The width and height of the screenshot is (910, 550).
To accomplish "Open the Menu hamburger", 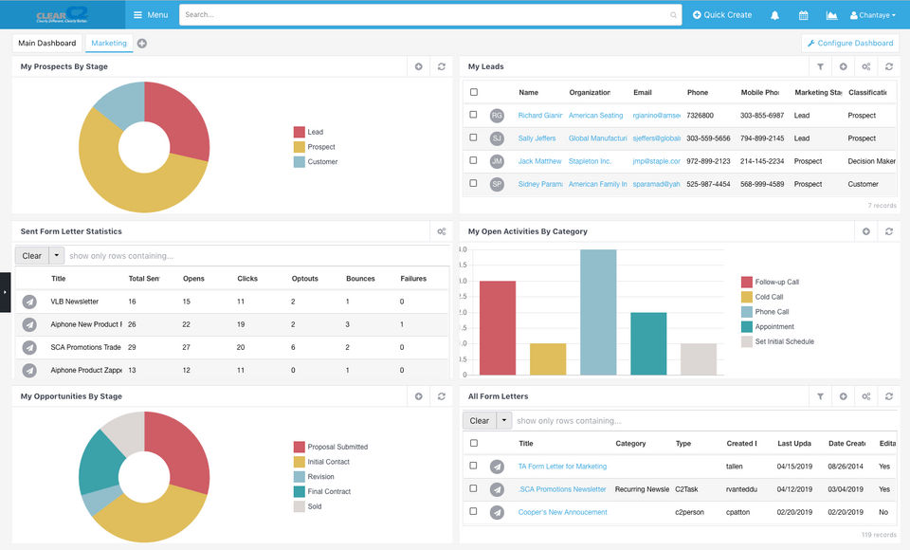I will click(151, 15).
